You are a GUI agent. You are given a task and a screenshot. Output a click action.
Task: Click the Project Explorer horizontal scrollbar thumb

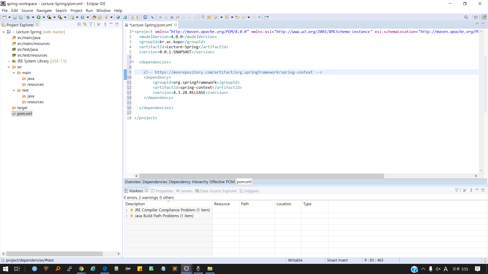[x=54, y=254]
